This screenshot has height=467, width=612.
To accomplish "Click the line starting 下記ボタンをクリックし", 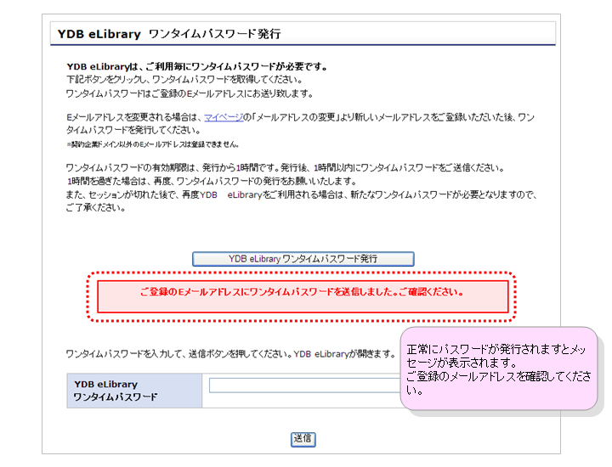I will pos(184,80).
